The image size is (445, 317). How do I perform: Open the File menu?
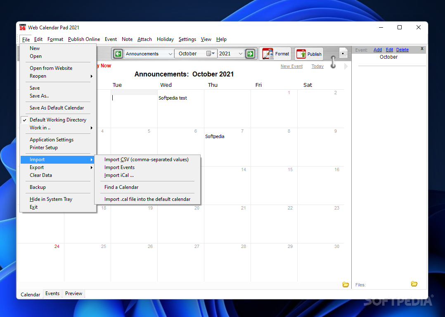(x=26, y=40)
